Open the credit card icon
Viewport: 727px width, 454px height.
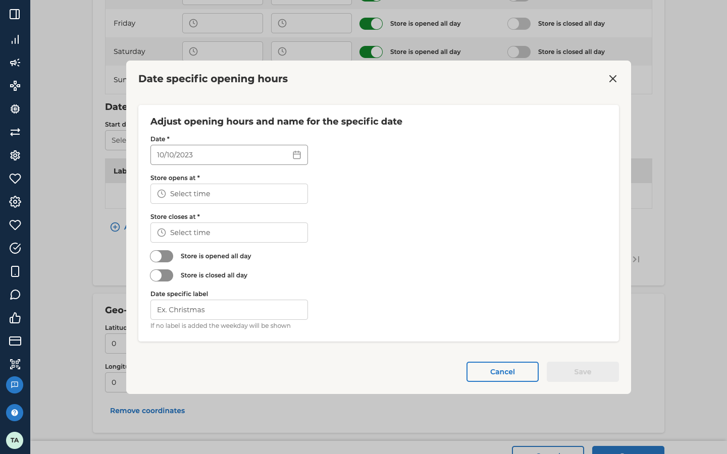(x=15, y=341)
